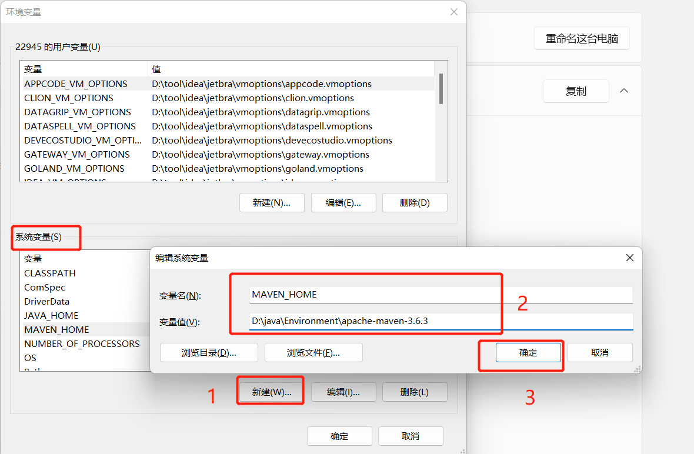Confirm with 确定 in edit variable dialog
Viewport: 694px width, 454px height.
coord(528,353)
